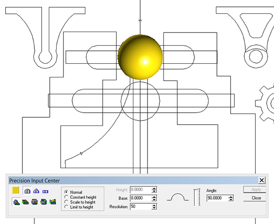Image resolution: width=274 pixels, height=224 pixels.
Task: Decrease Base value with down arrow
Action: pos(154,199)
